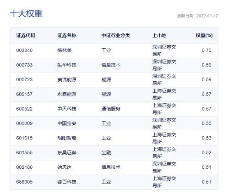Open the 格林美 security name
Screen dimensions: 229x195
click(x=65, y=50)
